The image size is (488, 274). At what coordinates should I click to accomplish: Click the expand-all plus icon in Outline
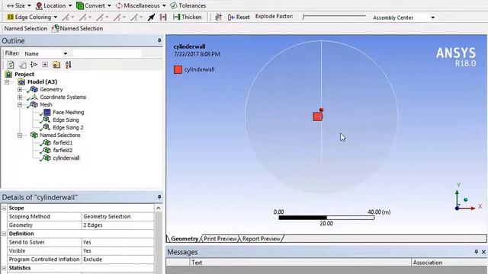pyautogui.click(x=45, y=65)
